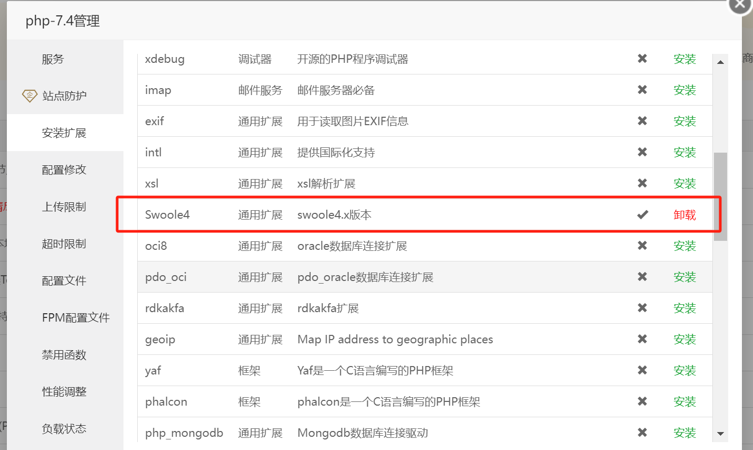Open the 超时限制 sidebar tab

click(x=65, y=243)
